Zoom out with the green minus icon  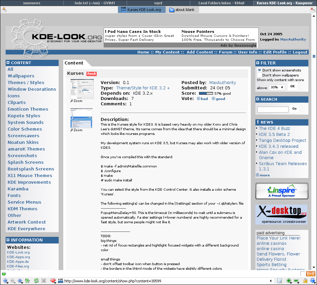click(296, 281)
